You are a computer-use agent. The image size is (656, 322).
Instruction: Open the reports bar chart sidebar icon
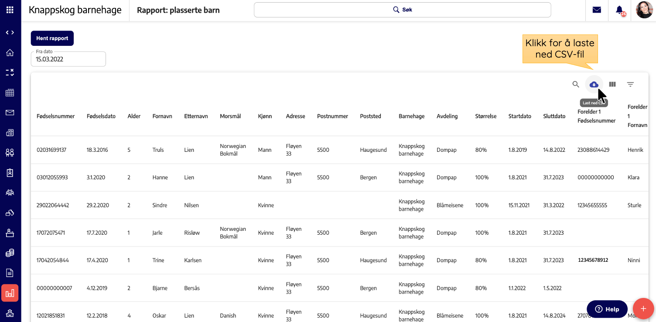[10, 293]
